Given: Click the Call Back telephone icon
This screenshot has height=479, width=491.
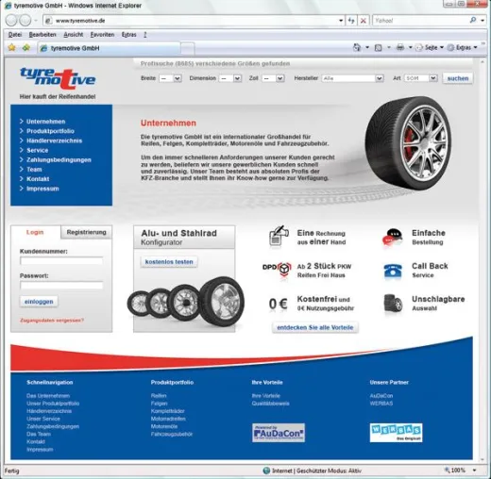Looking at the screenshot, I should 393,272.
